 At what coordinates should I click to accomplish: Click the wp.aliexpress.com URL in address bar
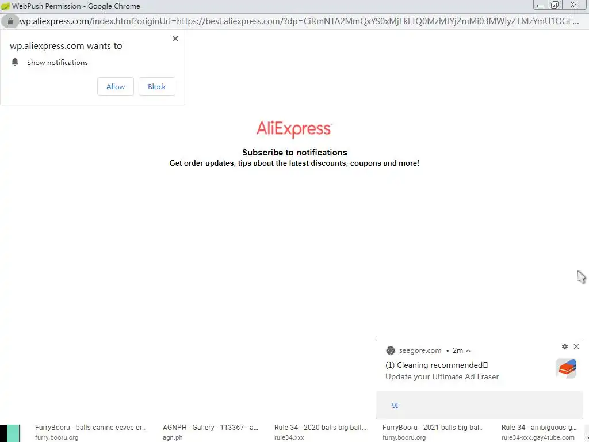pyautogui.click(x=299, y=21)
